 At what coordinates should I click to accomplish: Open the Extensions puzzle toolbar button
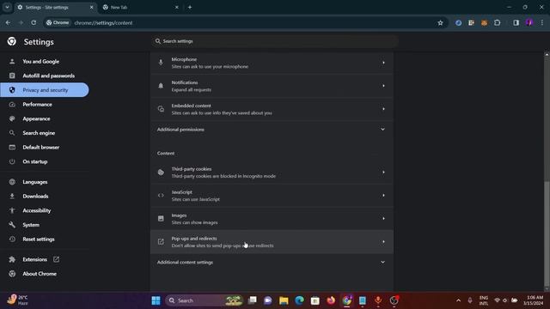point(497,23)
